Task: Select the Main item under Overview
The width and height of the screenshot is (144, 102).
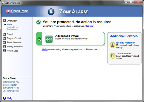Action: pyautogui.click(x=9, y=25)
